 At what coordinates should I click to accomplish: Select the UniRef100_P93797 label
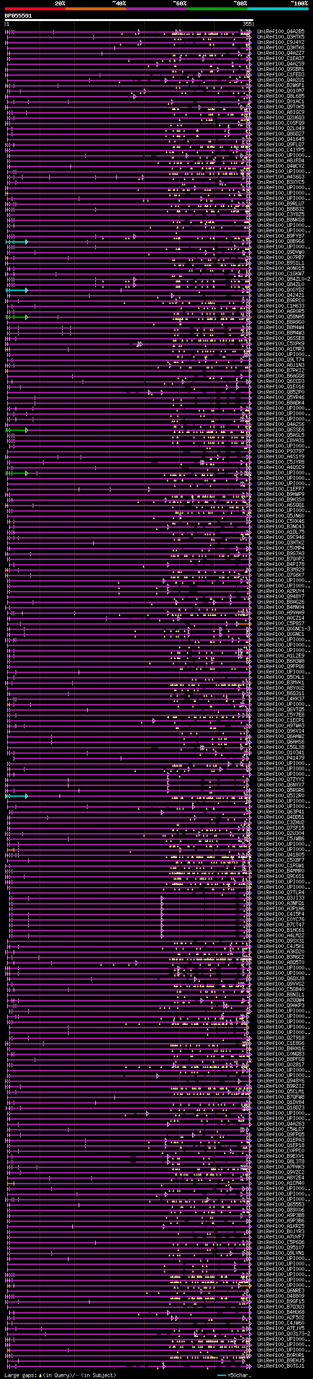point(281,452)
